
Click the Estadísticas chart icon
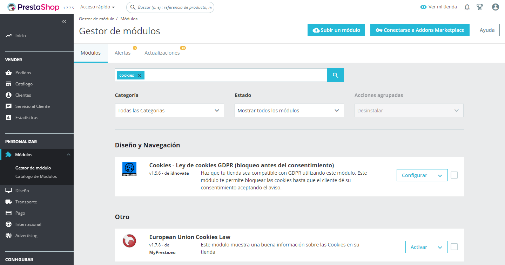tap(9, 118)
